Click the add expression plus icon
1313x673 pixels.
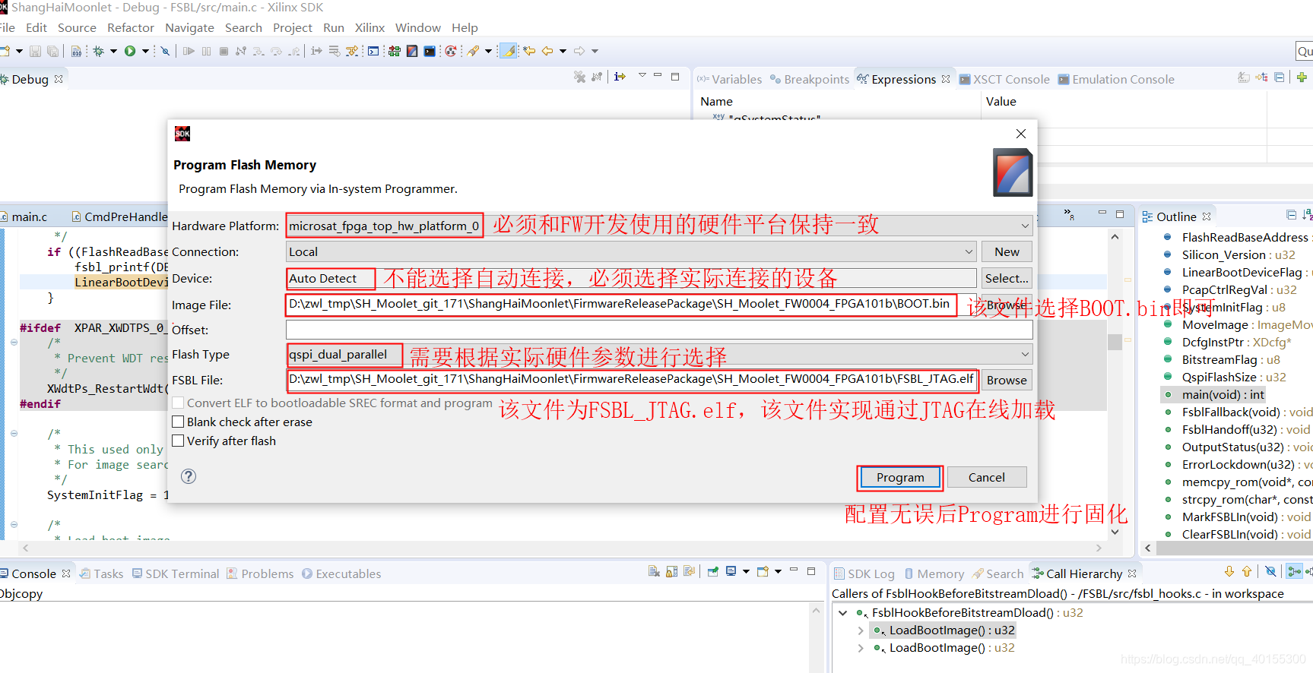tap(1302, 77)
